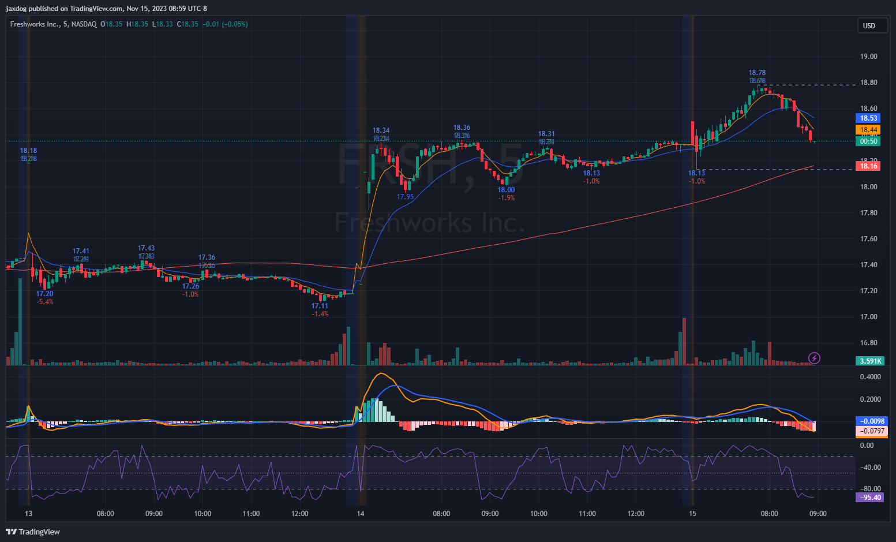Open the USD currency selector
This screenshot has height=542, width=896.
(872, 26)
